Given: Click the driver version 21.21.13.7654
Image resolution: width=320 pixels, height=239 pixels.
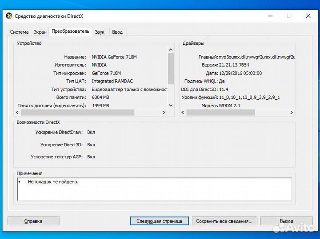Looking at the screenshot, I should pos(234,65).
